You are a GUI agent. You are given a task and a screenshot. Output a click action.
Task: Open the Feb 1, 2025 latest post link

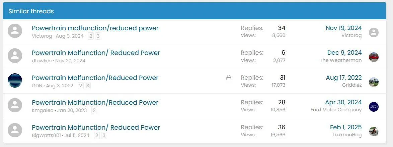point(345,127)
